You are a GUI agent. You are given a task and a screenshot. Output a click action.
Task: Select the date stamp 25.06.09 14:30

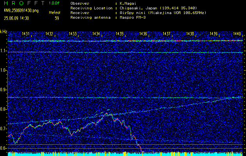(x=16, y=18)
